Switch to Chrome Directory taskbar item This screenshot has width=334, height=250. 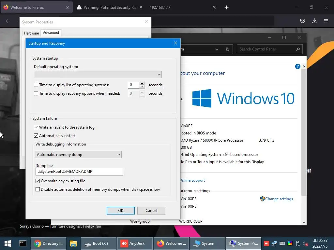coord(49,243)
